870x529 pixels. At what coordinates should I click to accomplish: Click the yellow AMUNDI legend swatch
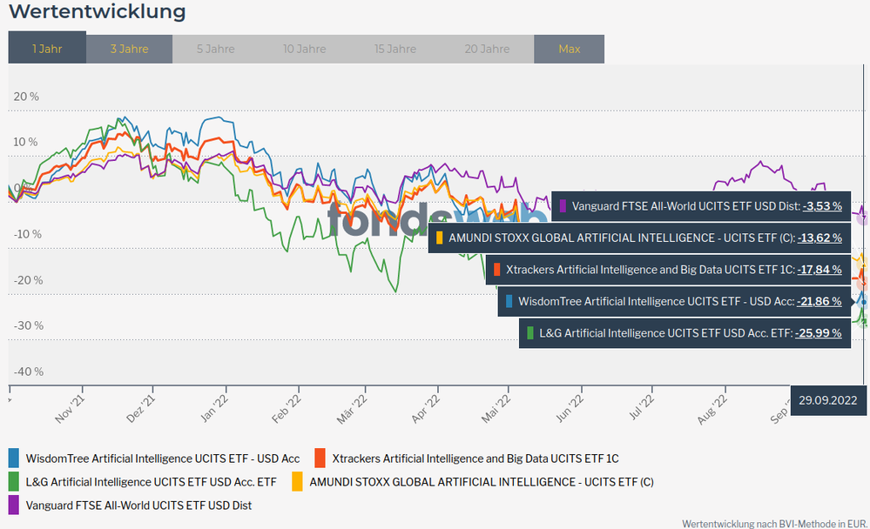click(297, 481)
